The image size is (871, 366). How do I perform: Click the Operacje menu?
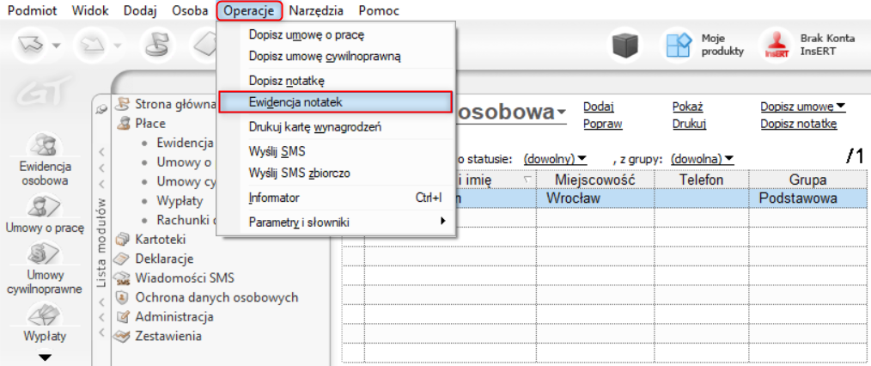click(249, 10)
